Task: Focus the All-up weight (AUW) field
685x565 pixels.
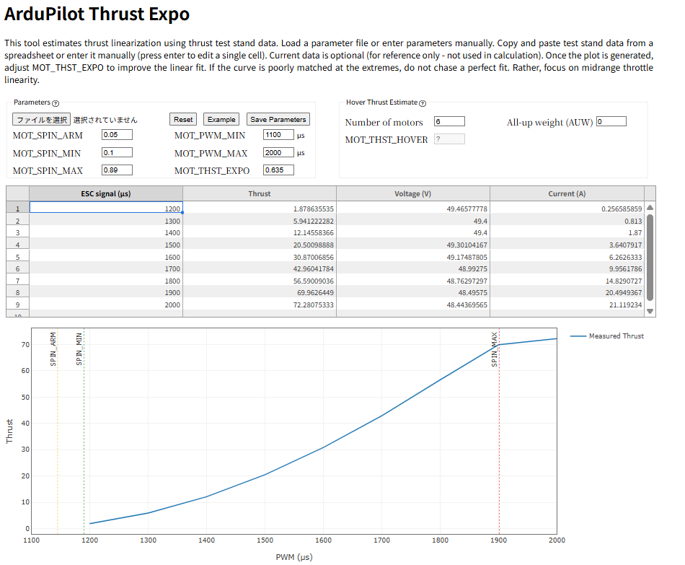Action: pos(611,121)
